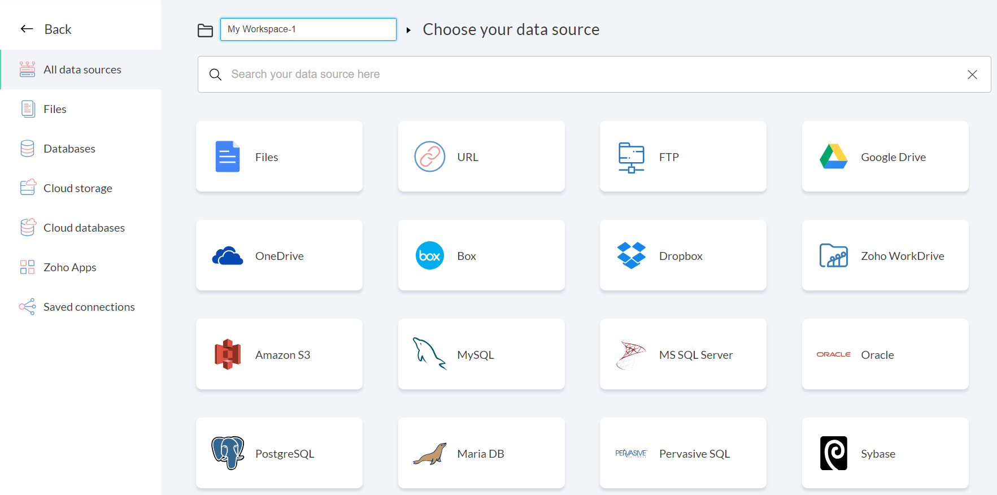Click the workspace folder icon
997x495 pixels.
205,31
